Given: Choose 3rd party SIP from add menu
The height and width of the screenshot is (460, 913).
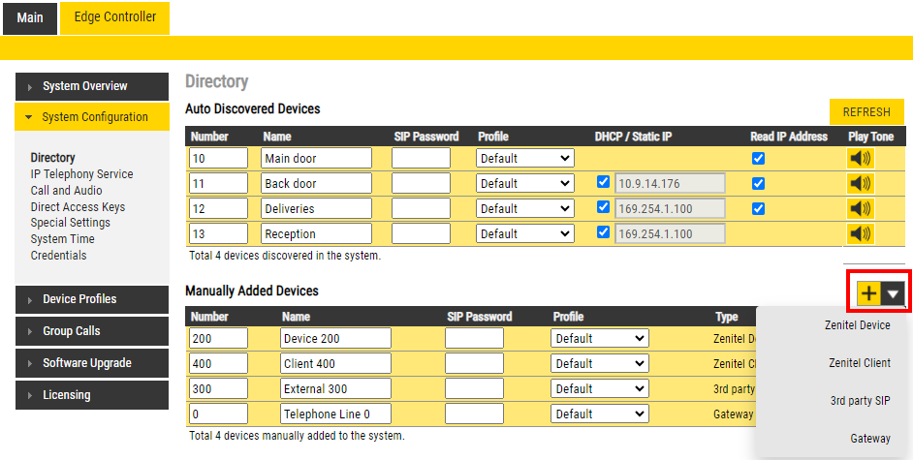Looking at the screenshot, I should click(x=859, y=401).
